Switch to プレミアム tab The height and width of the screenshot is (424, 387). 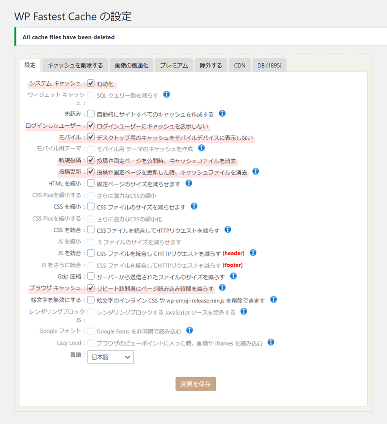coord(174,65)
